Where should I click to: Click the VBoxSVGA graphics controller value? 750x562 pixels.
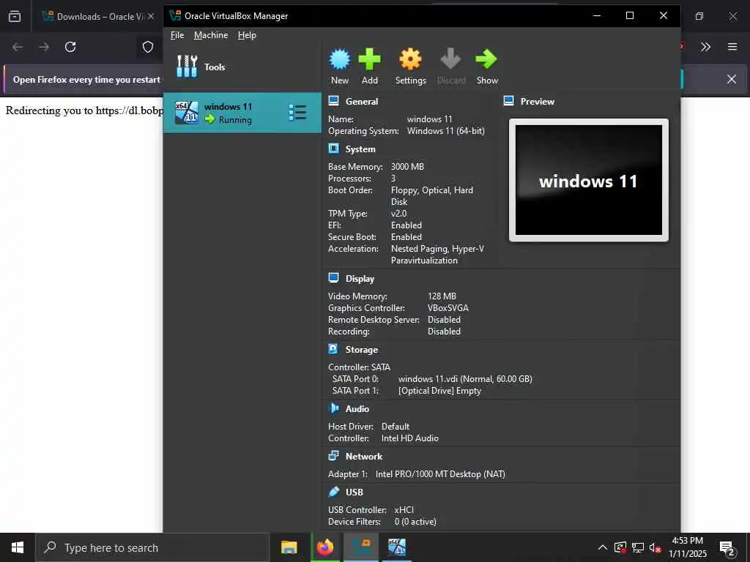pyautogui.click(x=448, y=308)
